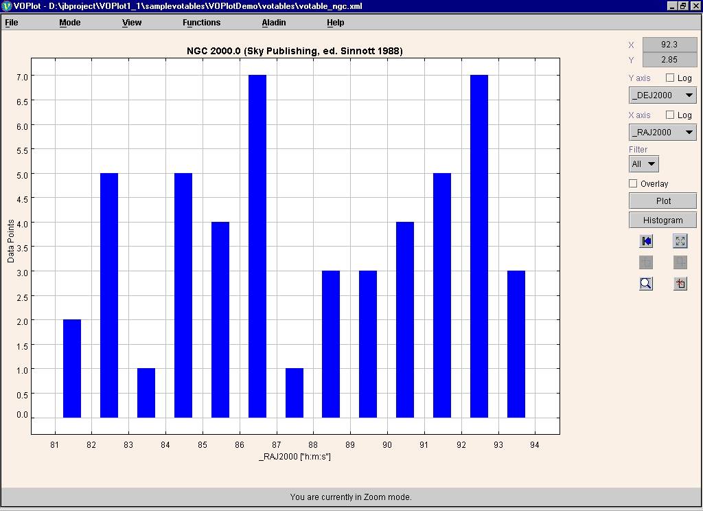Open the Help menu

[x=335, y=23]
